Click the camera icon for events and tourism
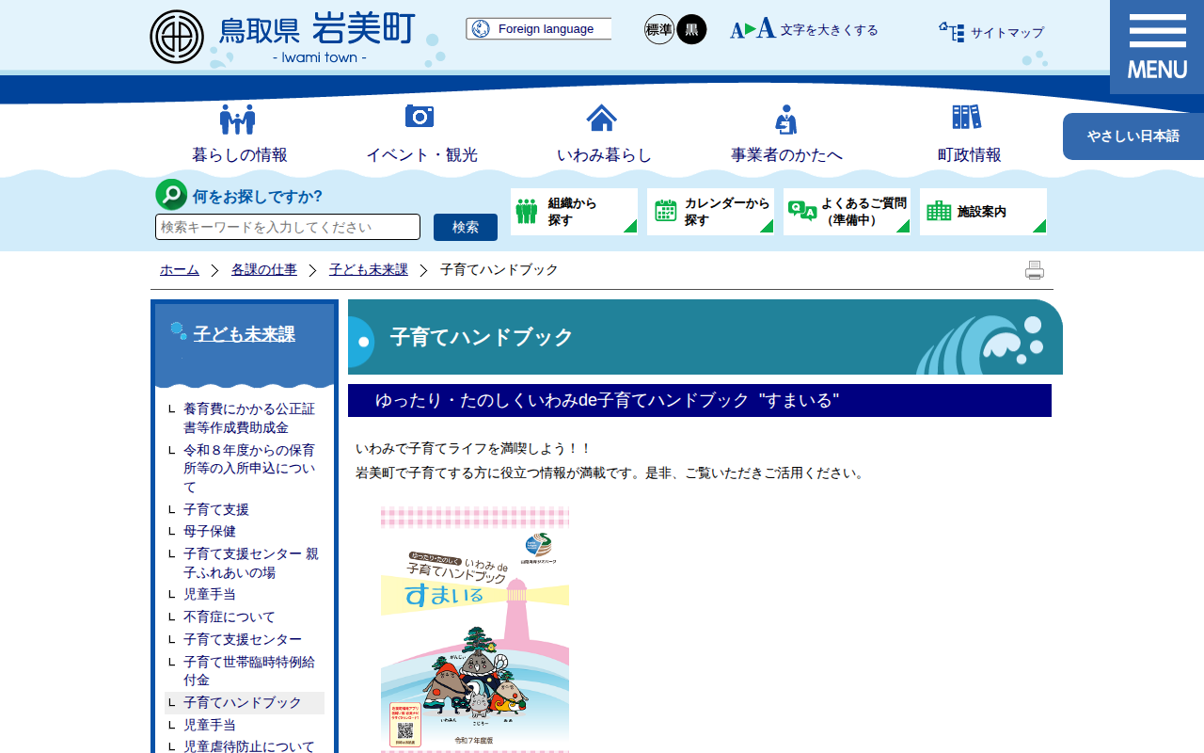Screen dimensions: 1204x753 420,116
